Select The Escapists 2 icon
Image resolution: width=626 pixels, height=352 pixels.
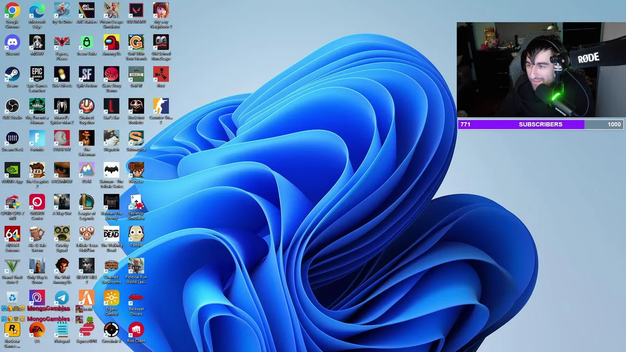(x=37, y=170)
